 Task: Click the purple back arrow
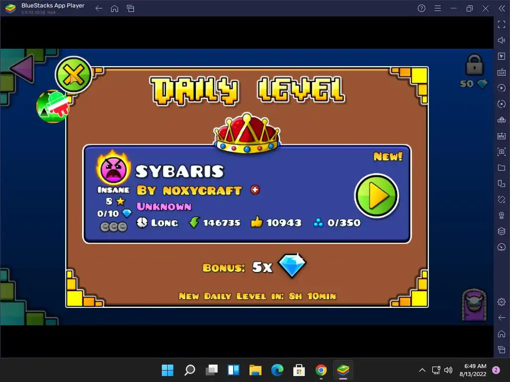[x=22, y=69]
